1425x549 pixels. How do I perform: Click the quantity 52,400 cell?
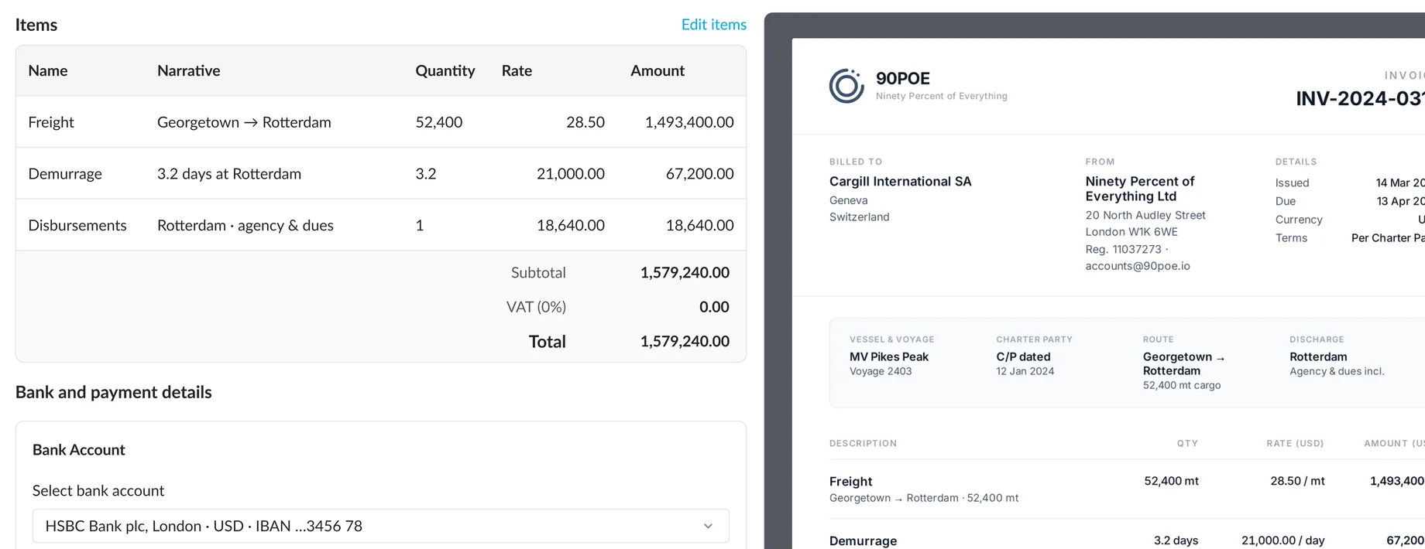(439, 122)
